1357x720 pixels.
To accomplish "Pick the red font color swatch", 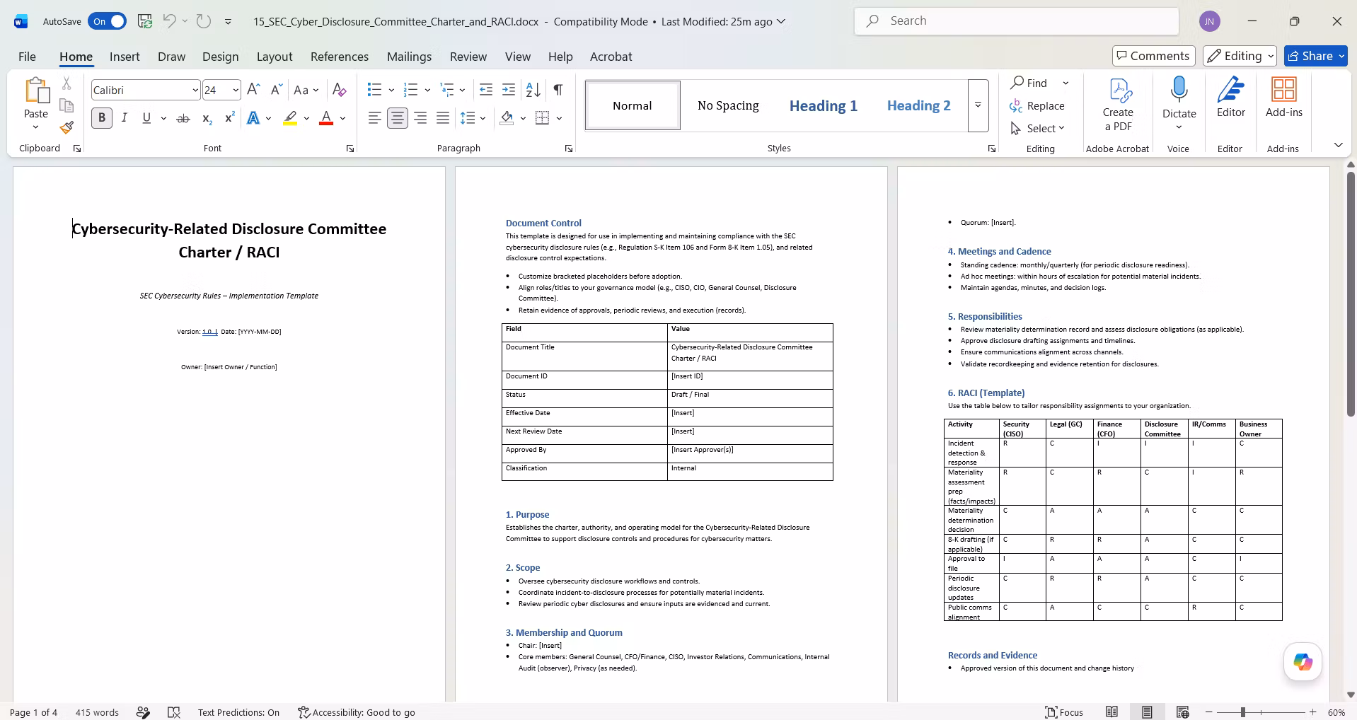I will tap(326, 118).
